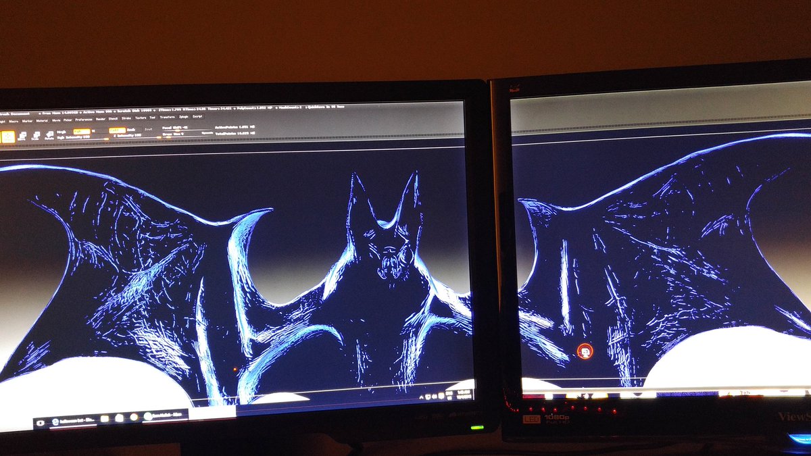Click the red circular cursor marker on right monitor

tap(585, 351)
